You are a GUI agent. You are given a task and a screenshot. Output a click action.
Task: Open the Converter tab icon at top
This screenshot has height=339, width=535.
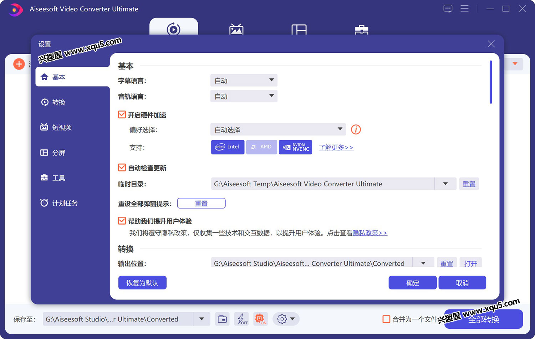coord(174,29)
